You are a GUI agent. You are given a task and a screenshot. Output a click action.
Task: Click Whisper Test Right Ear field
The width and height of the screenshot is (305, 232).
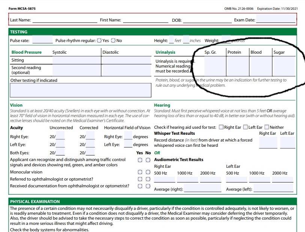268,143
